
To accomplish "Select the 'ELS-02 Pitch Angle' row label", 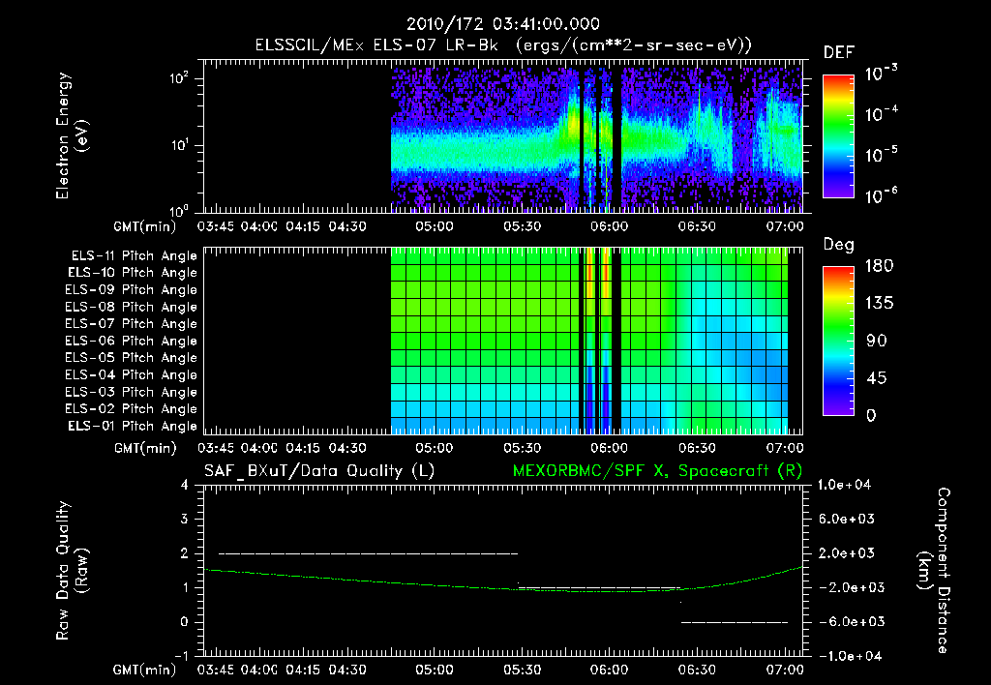I will click(132, 409).
